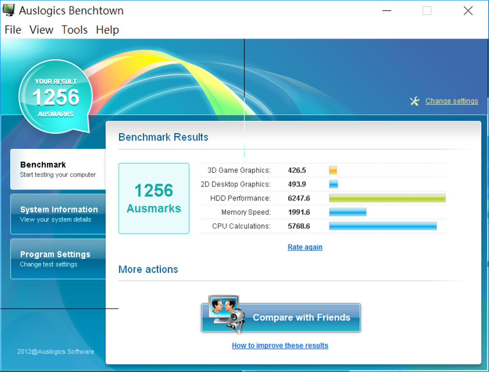Open the Help menu
489x372 pixels.
pos(107,30)
